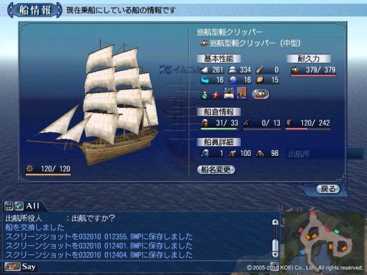The height and width of the screenshot is (275, 367).
Task: Click the chat window switch icon
Action: [9, 206]
